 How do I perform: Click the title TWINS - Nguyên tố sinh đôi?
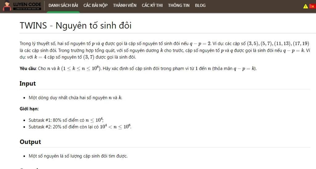76,26
